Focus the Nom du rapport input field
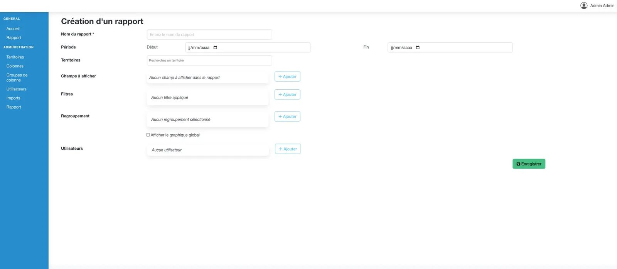The height and width of the screenshot is (269, 617). [x=209, y=35]
